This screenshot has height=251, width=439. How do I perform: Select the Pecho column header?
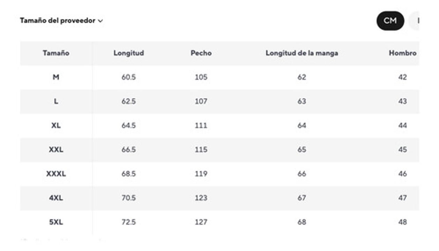click(201, 53)
